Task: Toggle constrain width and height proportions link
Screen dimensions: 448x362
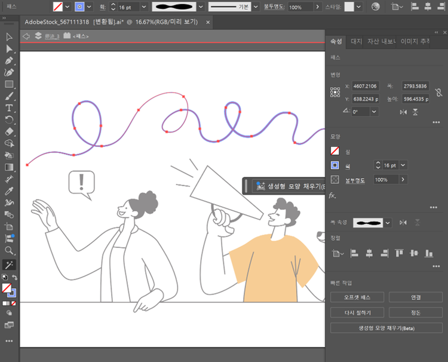Action: click(x=438, y=93)
